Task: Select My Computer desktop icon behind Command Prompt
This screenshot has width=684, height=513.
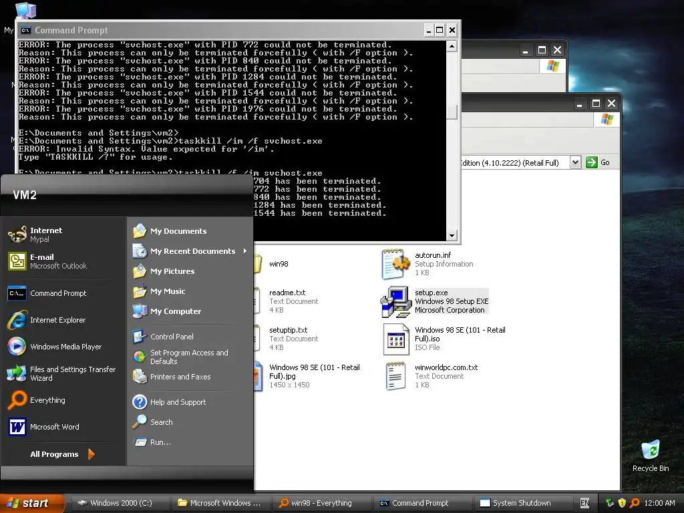Action: (25, 11)
